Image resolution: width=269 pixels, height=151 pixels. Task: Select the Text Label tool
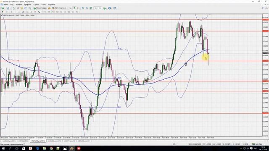35,12
